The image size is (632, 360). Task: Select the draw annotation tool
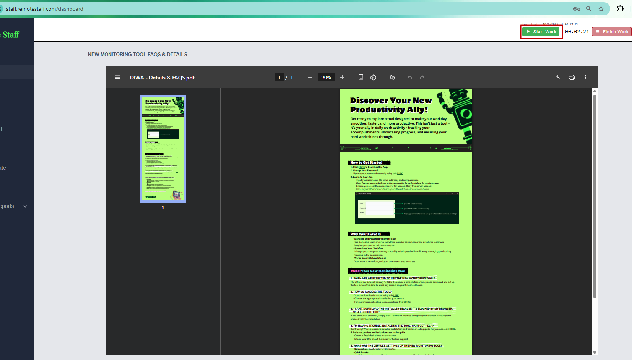(x=392, y=77)
